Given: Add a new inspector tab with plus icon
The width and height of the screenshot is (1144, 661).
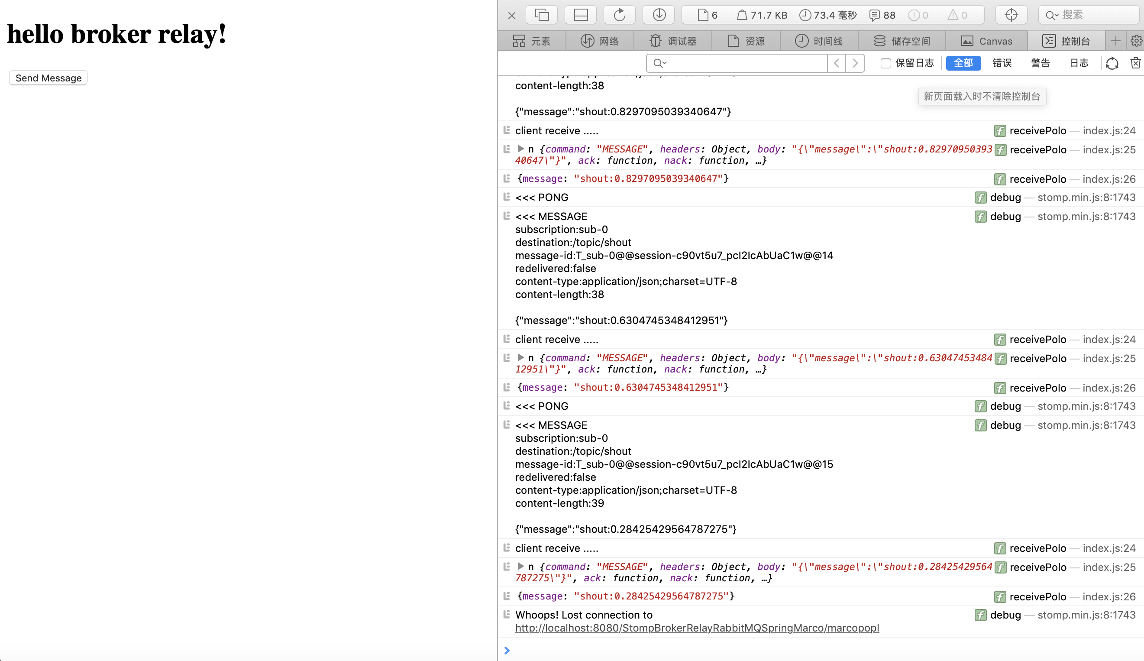Looking at the screenshot, I should [1115, 41].
